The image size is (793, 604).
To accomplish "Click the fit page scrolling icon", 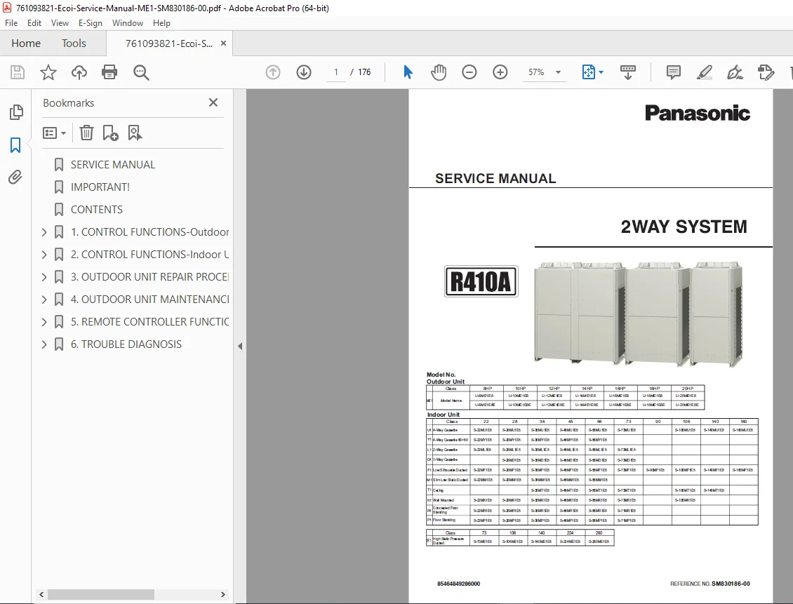I will (x=589, y=72).
